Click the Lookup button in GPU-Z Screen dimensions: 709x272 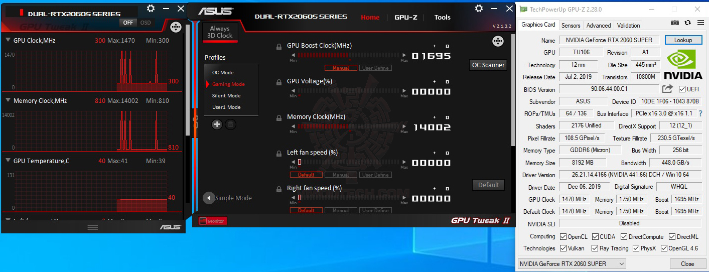point(683,40)
